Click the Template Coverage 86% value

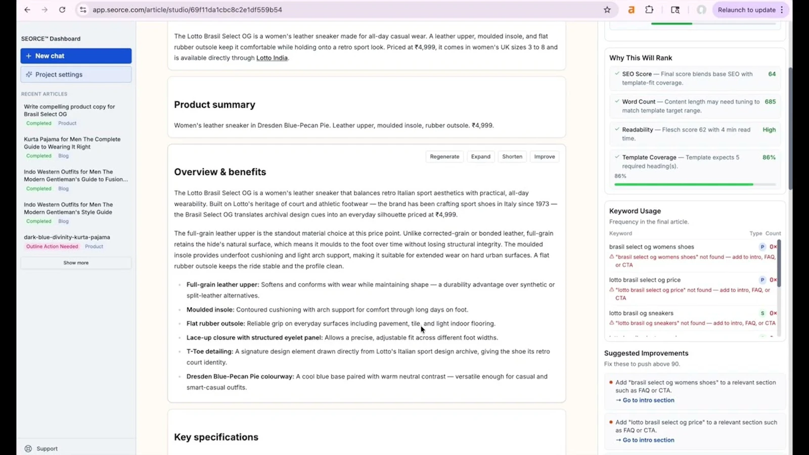pyautogui.click(x=769, y=157)
